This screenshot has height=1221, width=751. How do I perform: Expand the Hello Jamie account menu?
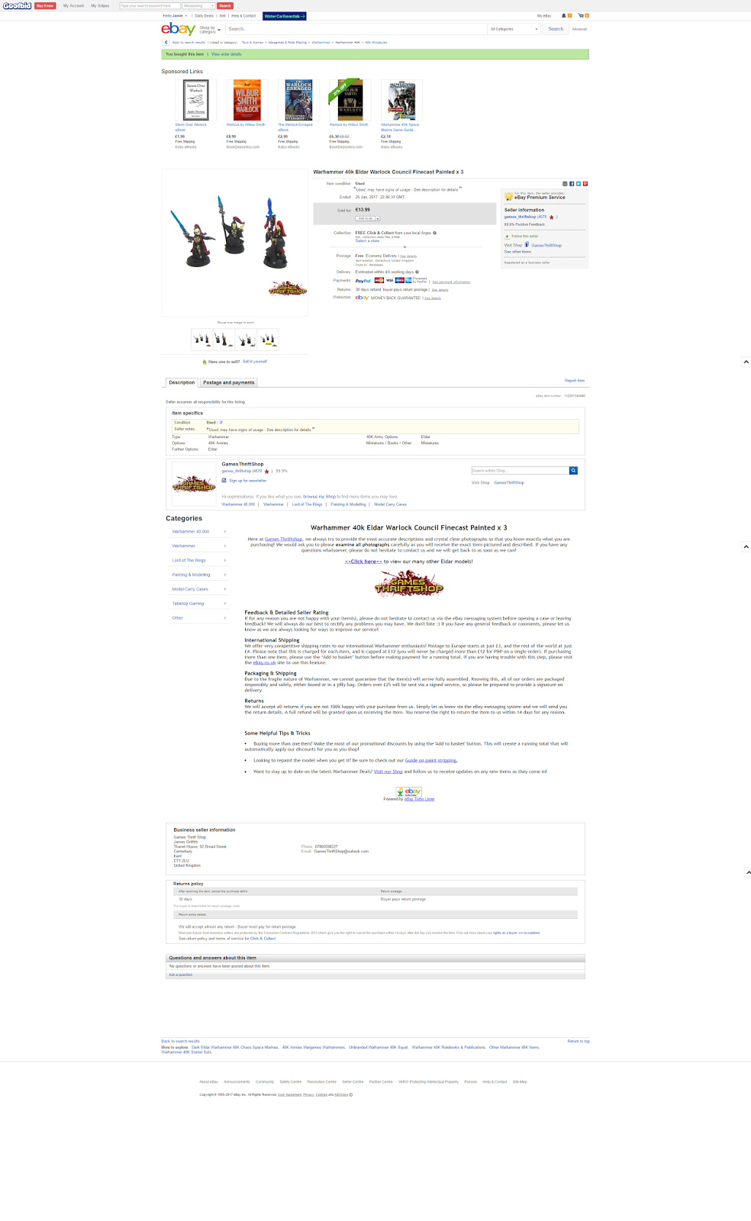pos(175,16)
